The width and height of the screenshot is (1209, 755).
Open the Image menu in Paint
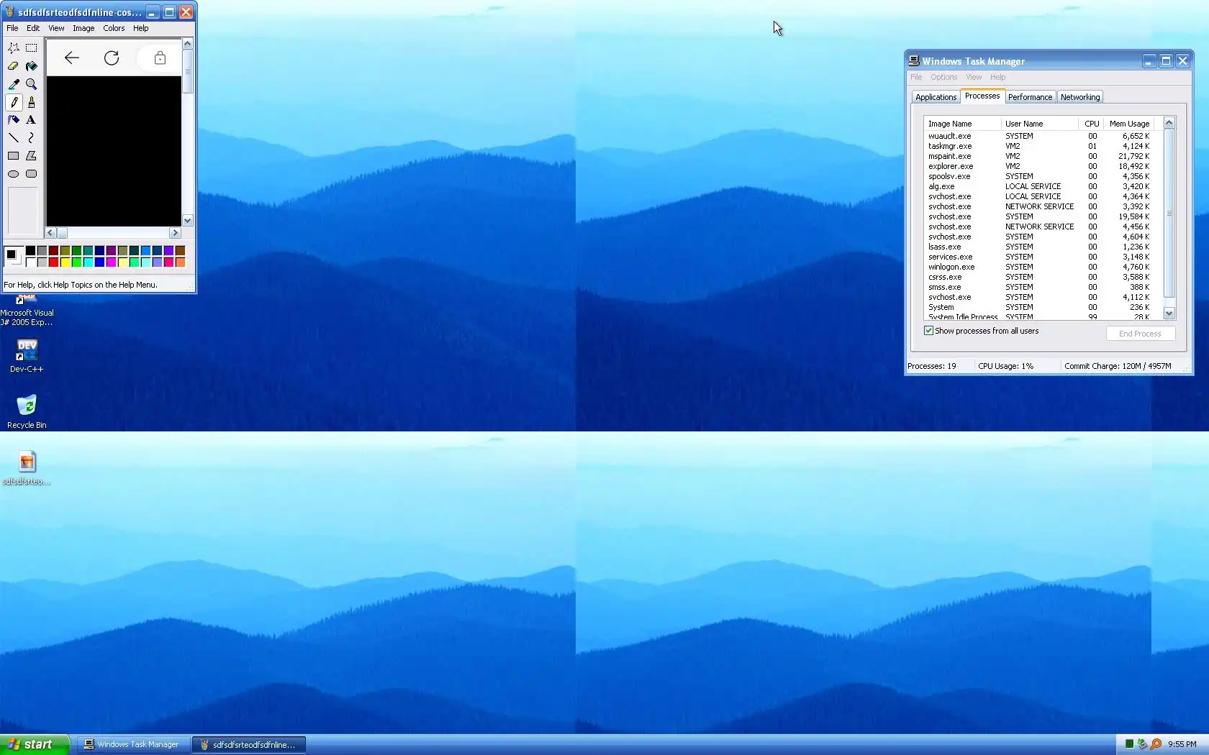point(83,28)
